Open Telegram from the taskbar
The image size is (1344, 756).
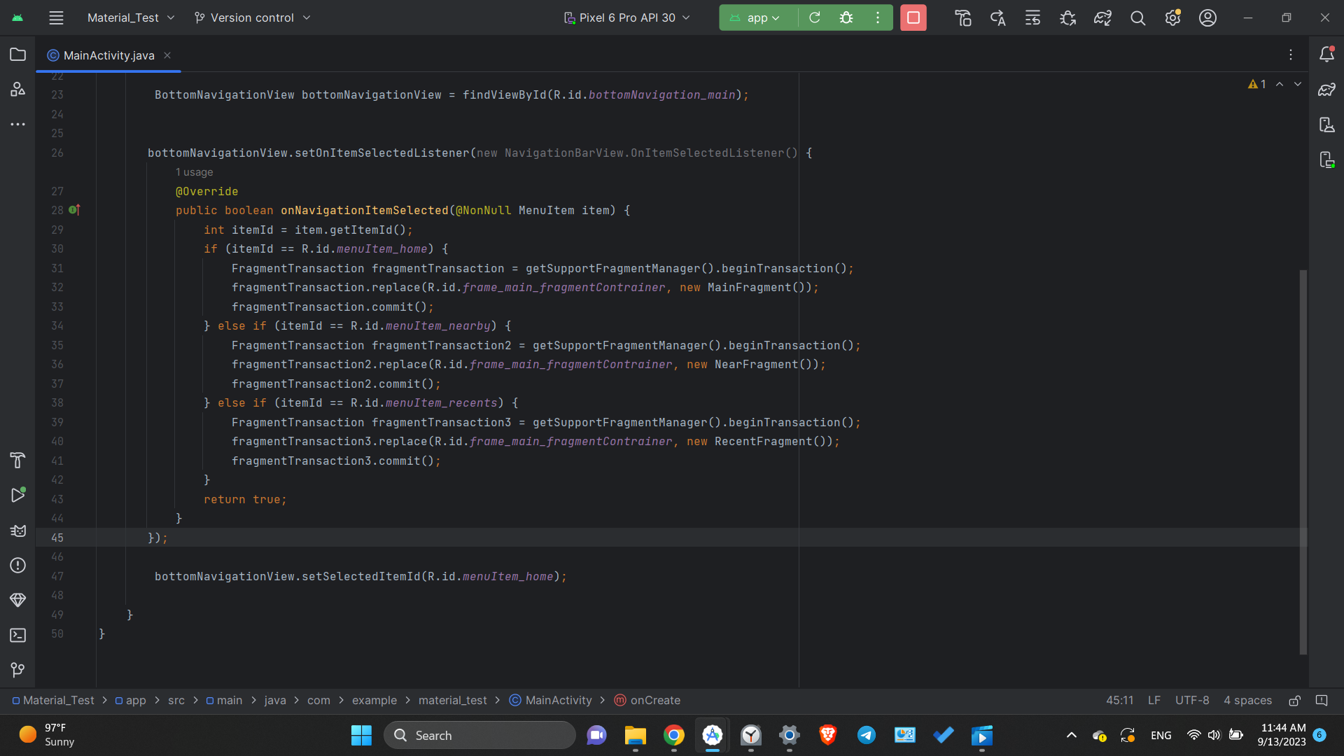tap(866, 735)
